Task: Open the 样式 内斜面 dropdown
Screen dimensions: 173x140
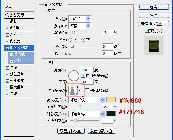Action: 80,19
